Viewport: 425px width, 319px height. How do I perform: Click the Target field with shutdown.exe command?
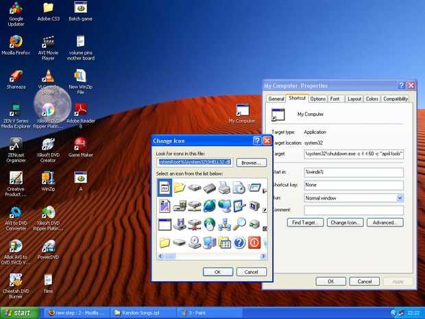pyautogui.click(x=354, y=154)
